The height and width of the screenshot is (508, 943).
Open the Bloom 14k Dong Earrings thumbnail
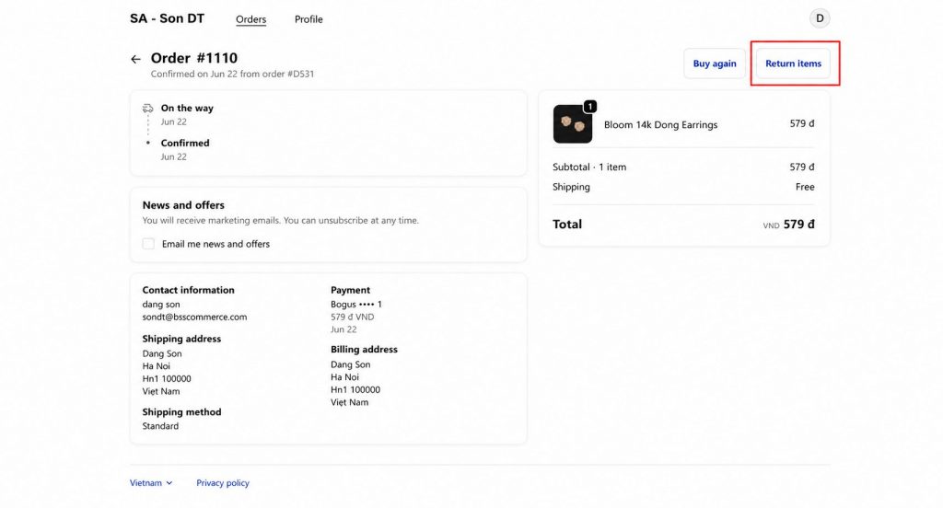coord(572,124)
